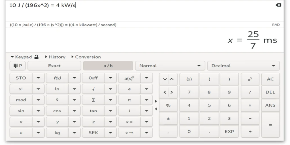Move cursor right with > arrow
This screenshot has height=145, width=290.
172,92
